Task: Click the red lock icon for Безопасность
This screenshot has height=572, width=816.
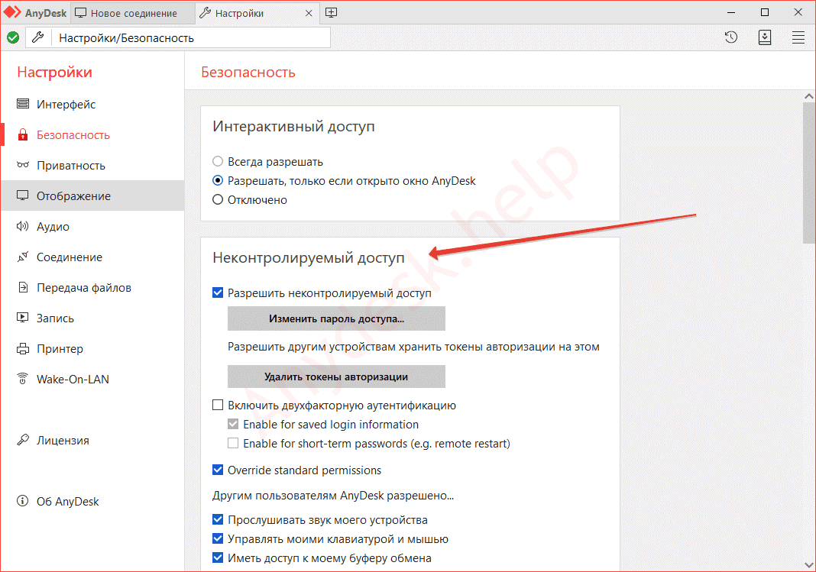Action: point(23,134)
